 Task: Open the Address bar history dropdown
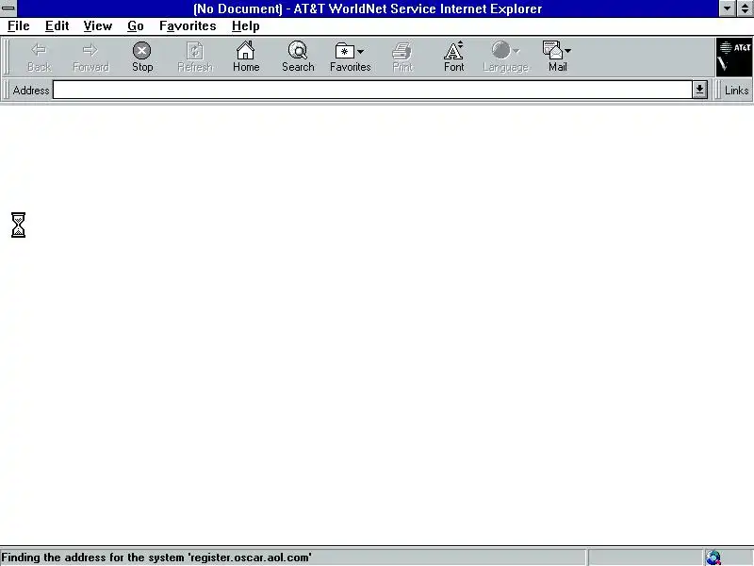[x=699, y=90]
